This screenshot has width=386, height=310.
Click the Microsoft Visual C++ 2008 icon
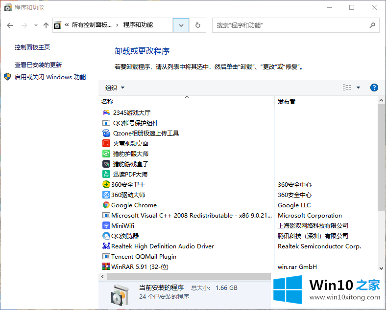click(106, 216)
